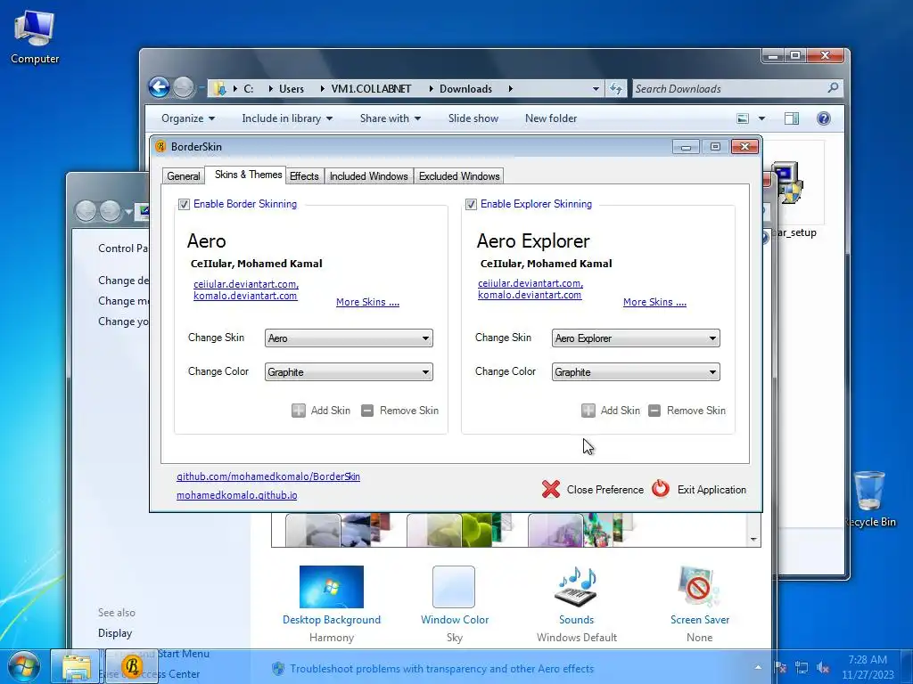
Task: Click the Explorer back arrow button
Action: point(159,88)
